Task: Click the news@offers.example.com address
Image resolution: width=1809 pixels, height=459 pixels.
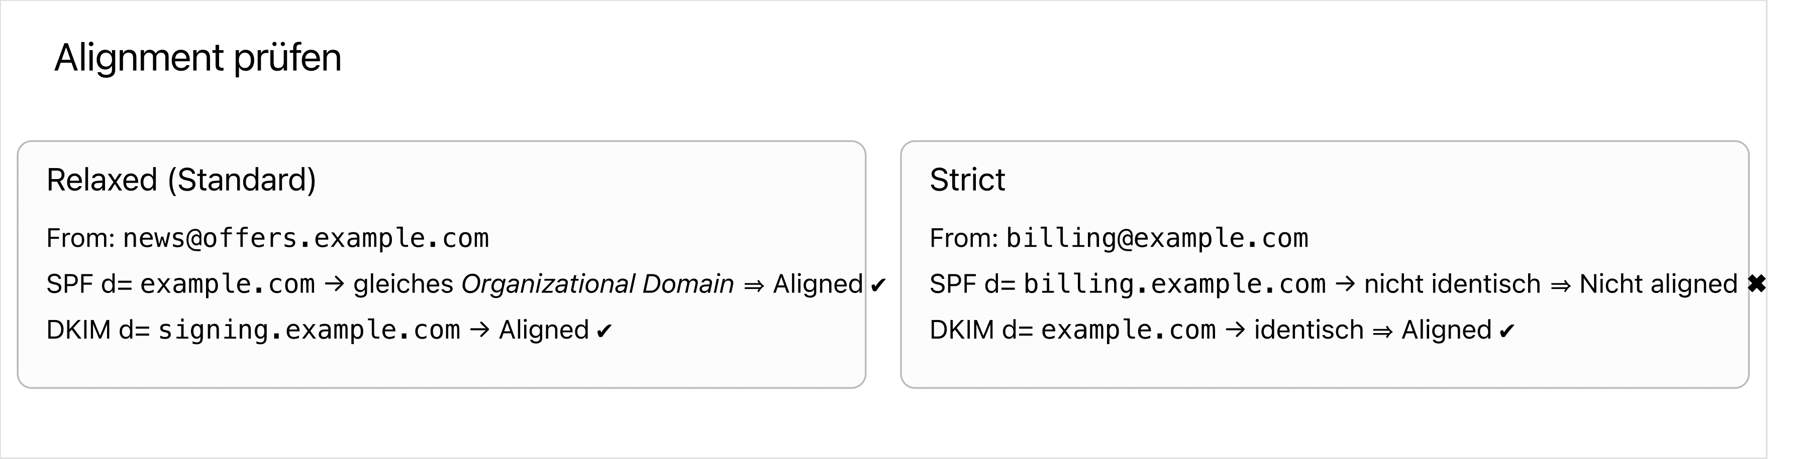Action: tap(306, 239)
